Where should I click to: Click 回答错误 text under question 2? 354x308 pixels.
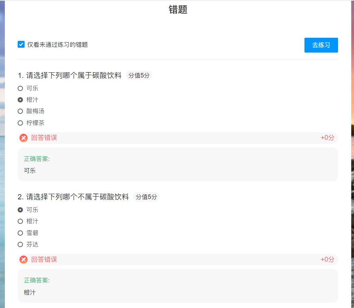(44, 260)
